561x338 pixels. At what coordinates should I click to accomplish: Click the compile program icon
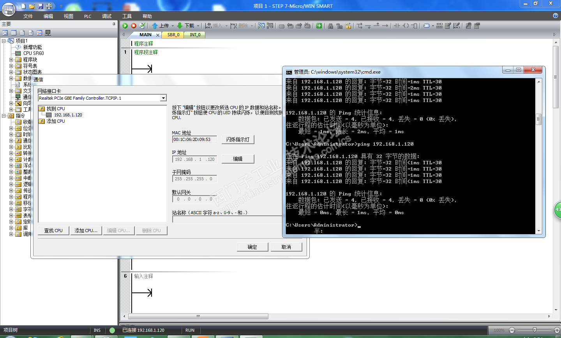pos(142,26)
